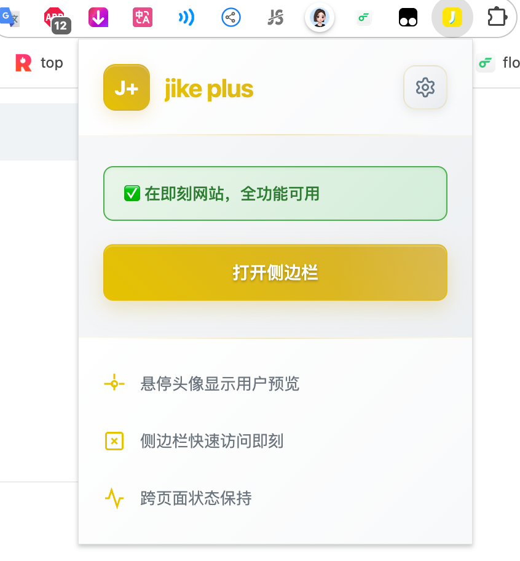Viewport: 520px width, 561px height.
Task: Click the pink 中/A translation extension icon
Action: (x=143, y=17)
